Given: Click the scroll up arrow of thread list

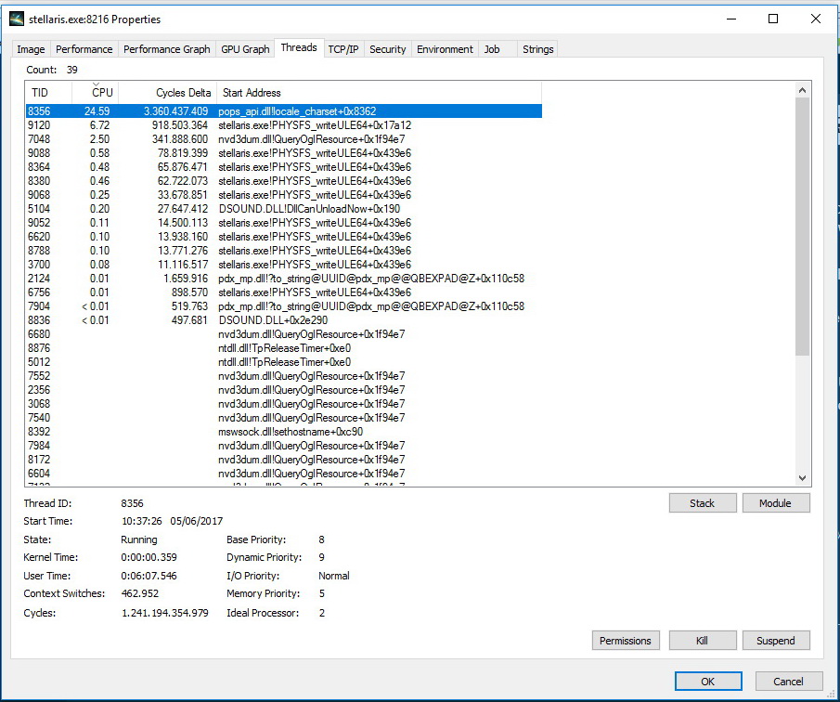Looking at the screenshot, I should pos(803,90).
